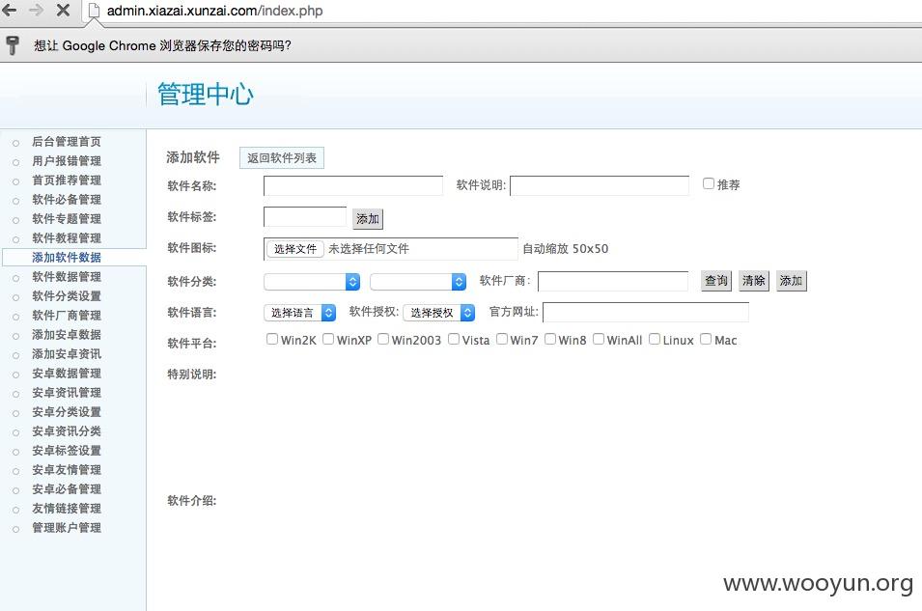Enable the Win7 platform checkbox
This screenshot has height=611, width=922.
coord(502,339)
